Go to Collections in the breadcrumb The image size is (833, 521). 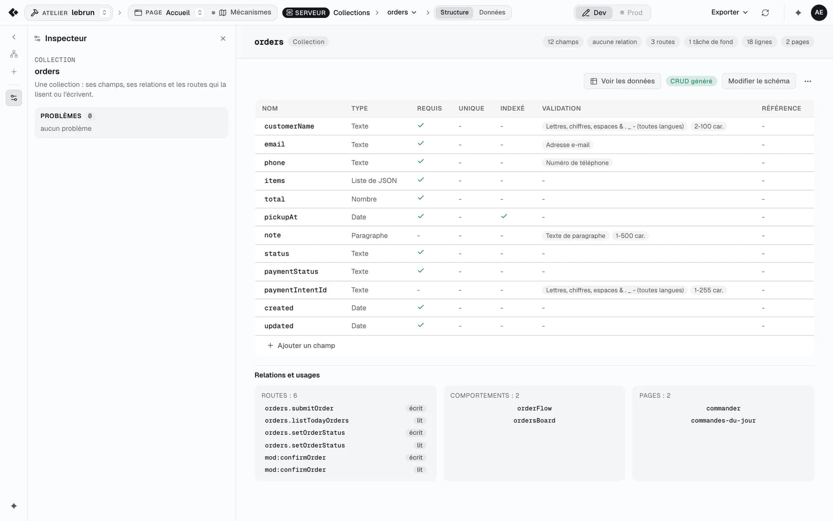[351, 13]
